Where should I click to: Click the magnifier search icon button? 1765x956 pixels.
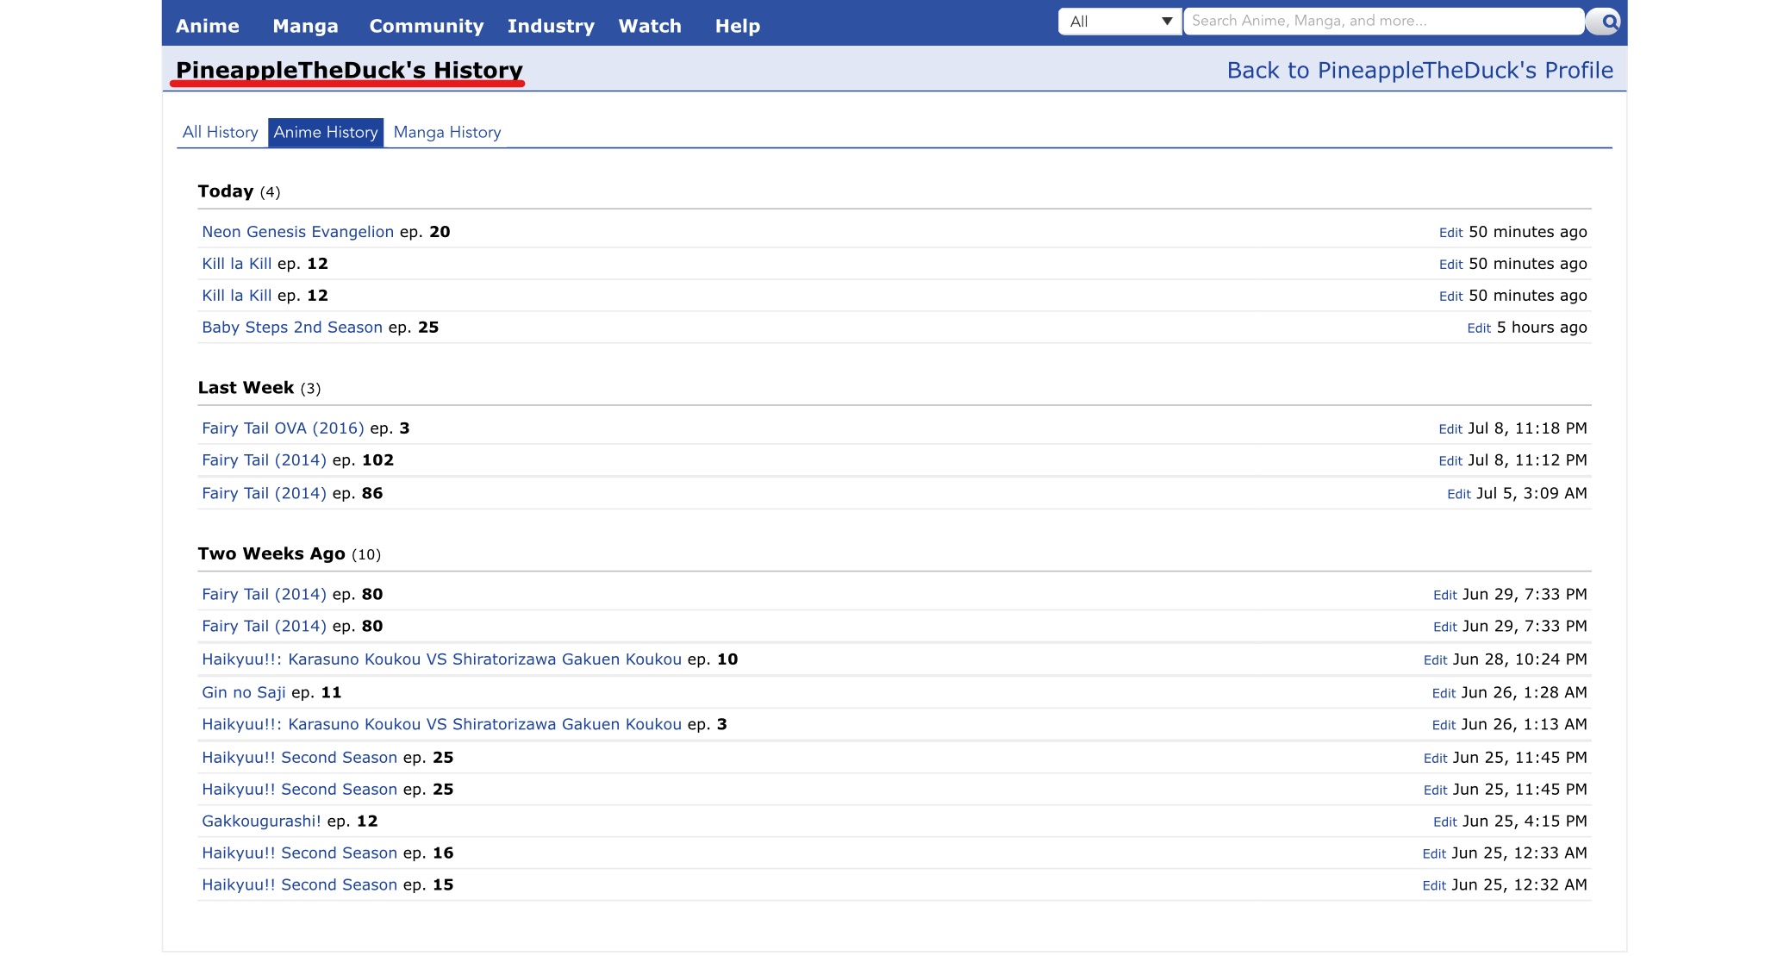pyautogui.click(x=1606, y=22)
